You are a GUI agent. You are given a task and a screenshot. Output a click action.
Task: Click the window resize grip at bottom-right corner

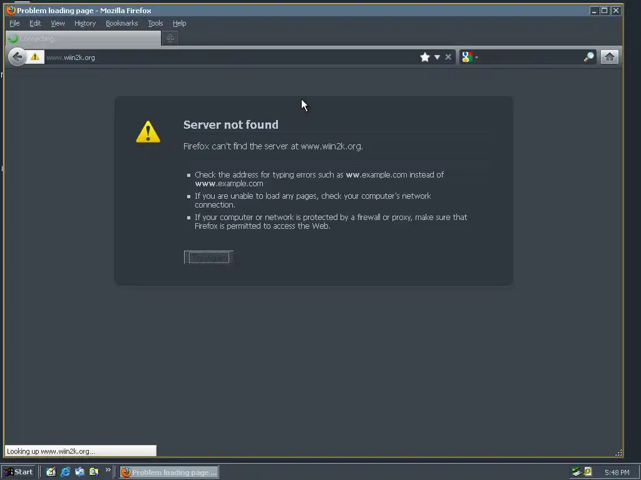point(618,452)
